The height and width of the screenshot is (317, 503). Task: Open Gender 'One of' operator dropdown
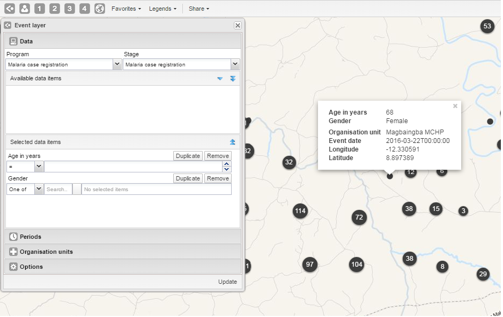pos(39,189)
